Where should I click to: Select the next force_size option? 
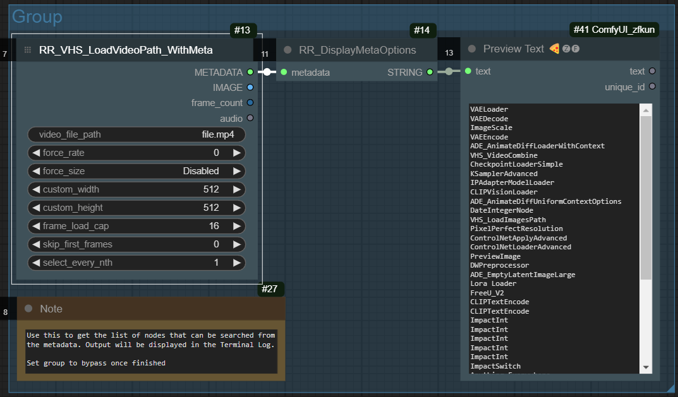(236, 171)
